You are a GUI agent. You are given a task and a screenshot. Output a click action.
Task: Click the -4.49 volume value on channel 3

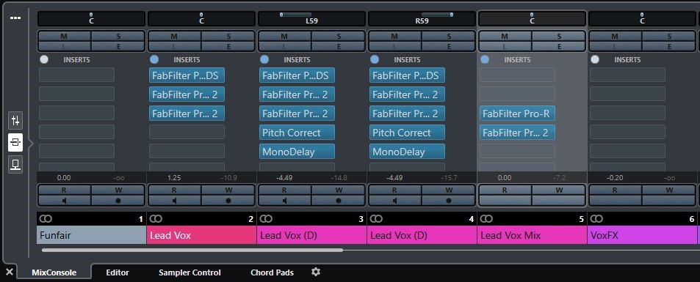coord(284,178)
